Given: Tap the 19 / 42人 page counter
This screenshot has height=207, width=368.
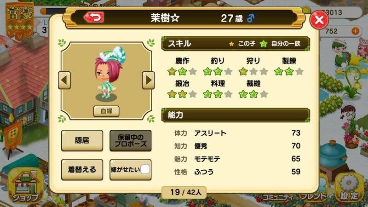Looking at the screenshot, I should tap(184, 192).
